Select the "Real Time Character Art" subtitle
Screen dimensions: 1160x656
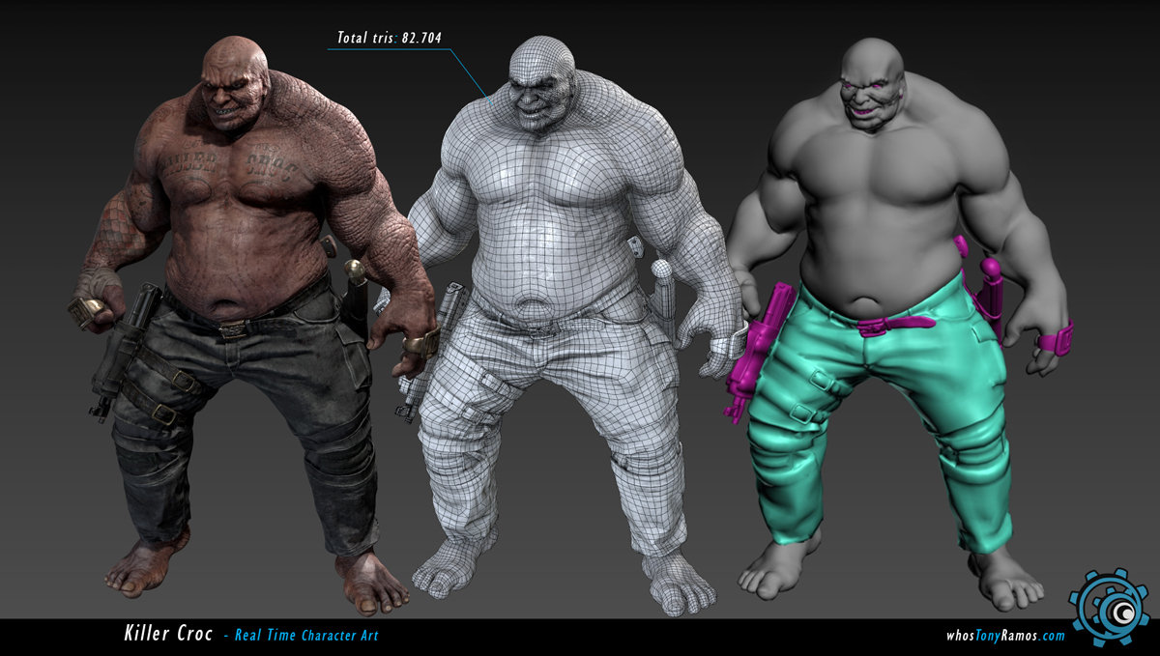coord(306,636)
